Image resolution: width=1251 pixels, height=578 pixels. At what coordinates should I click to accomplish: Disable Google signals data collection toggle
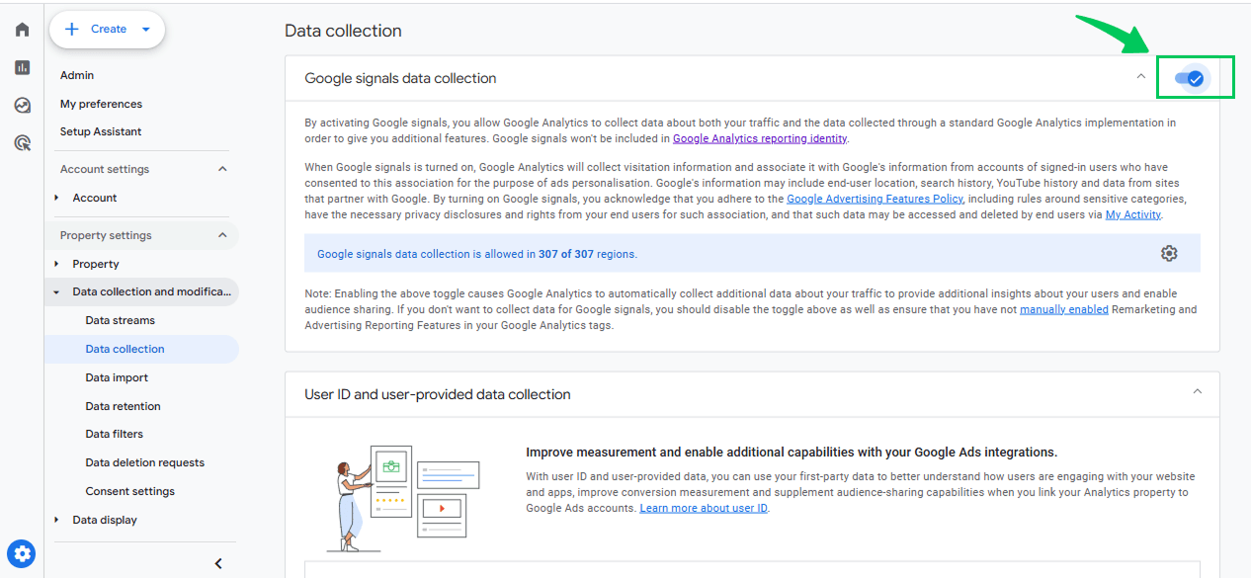(x=1190, y=78)
